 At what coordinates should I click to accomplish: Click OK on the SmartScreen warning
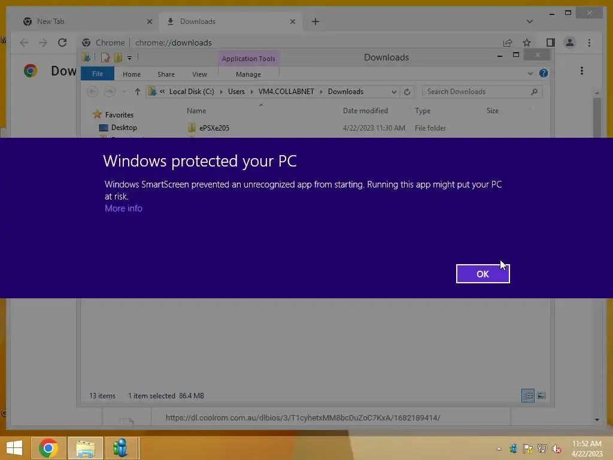(x=482, y=274)
